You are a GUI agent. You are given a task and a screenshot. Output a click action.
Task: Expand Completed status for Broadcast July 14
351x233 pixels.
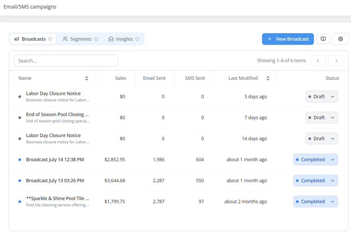315,160
